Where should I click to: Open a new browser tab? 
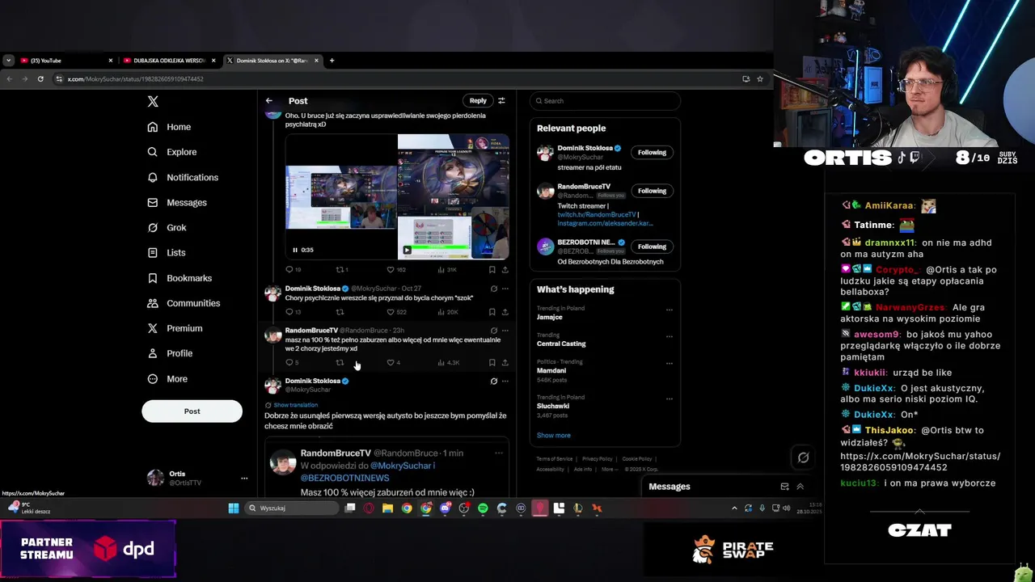[x=332, y=61]
